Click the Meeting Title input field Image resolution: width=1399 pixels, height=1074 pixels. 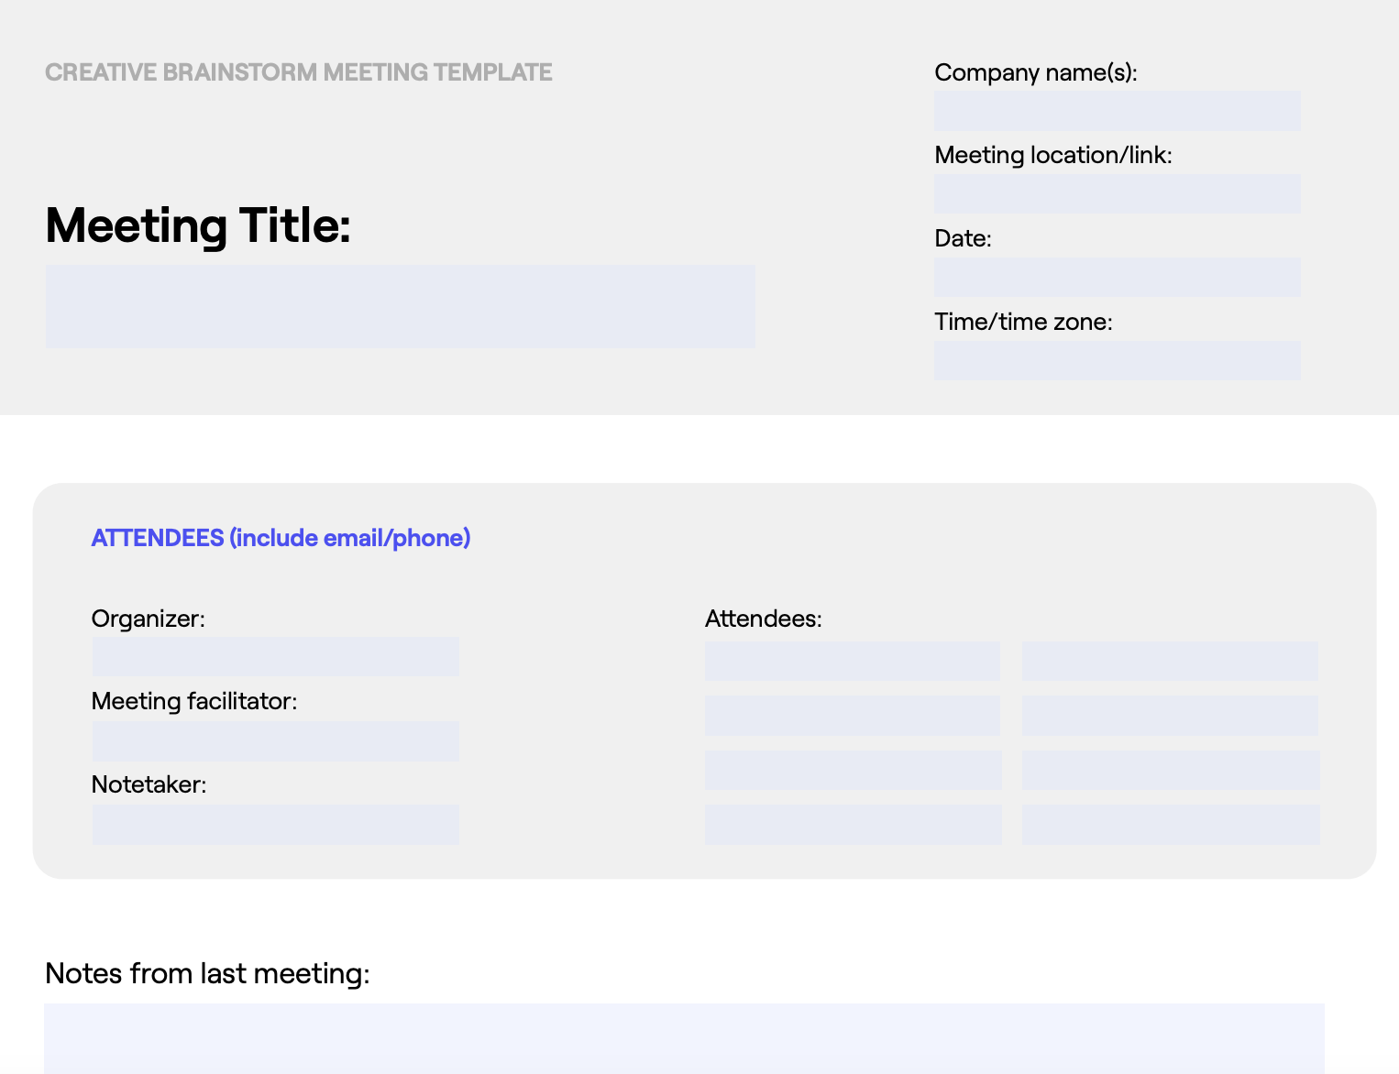(x=400, y=306)
